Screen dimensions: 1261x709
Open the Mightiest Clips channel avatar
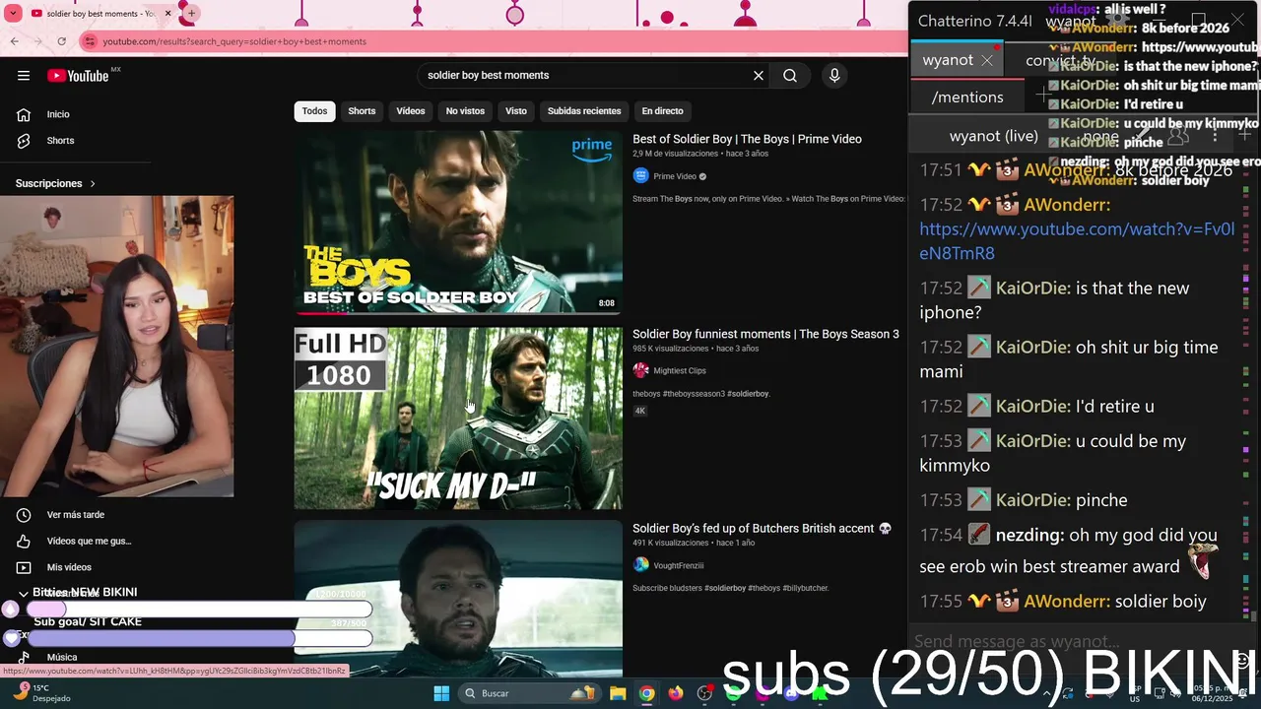[x=641, y=370]
